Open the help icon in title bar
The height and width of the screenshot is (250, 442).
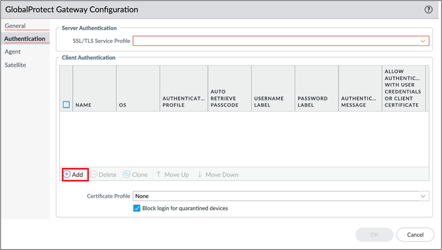click(x=428, y=9)
